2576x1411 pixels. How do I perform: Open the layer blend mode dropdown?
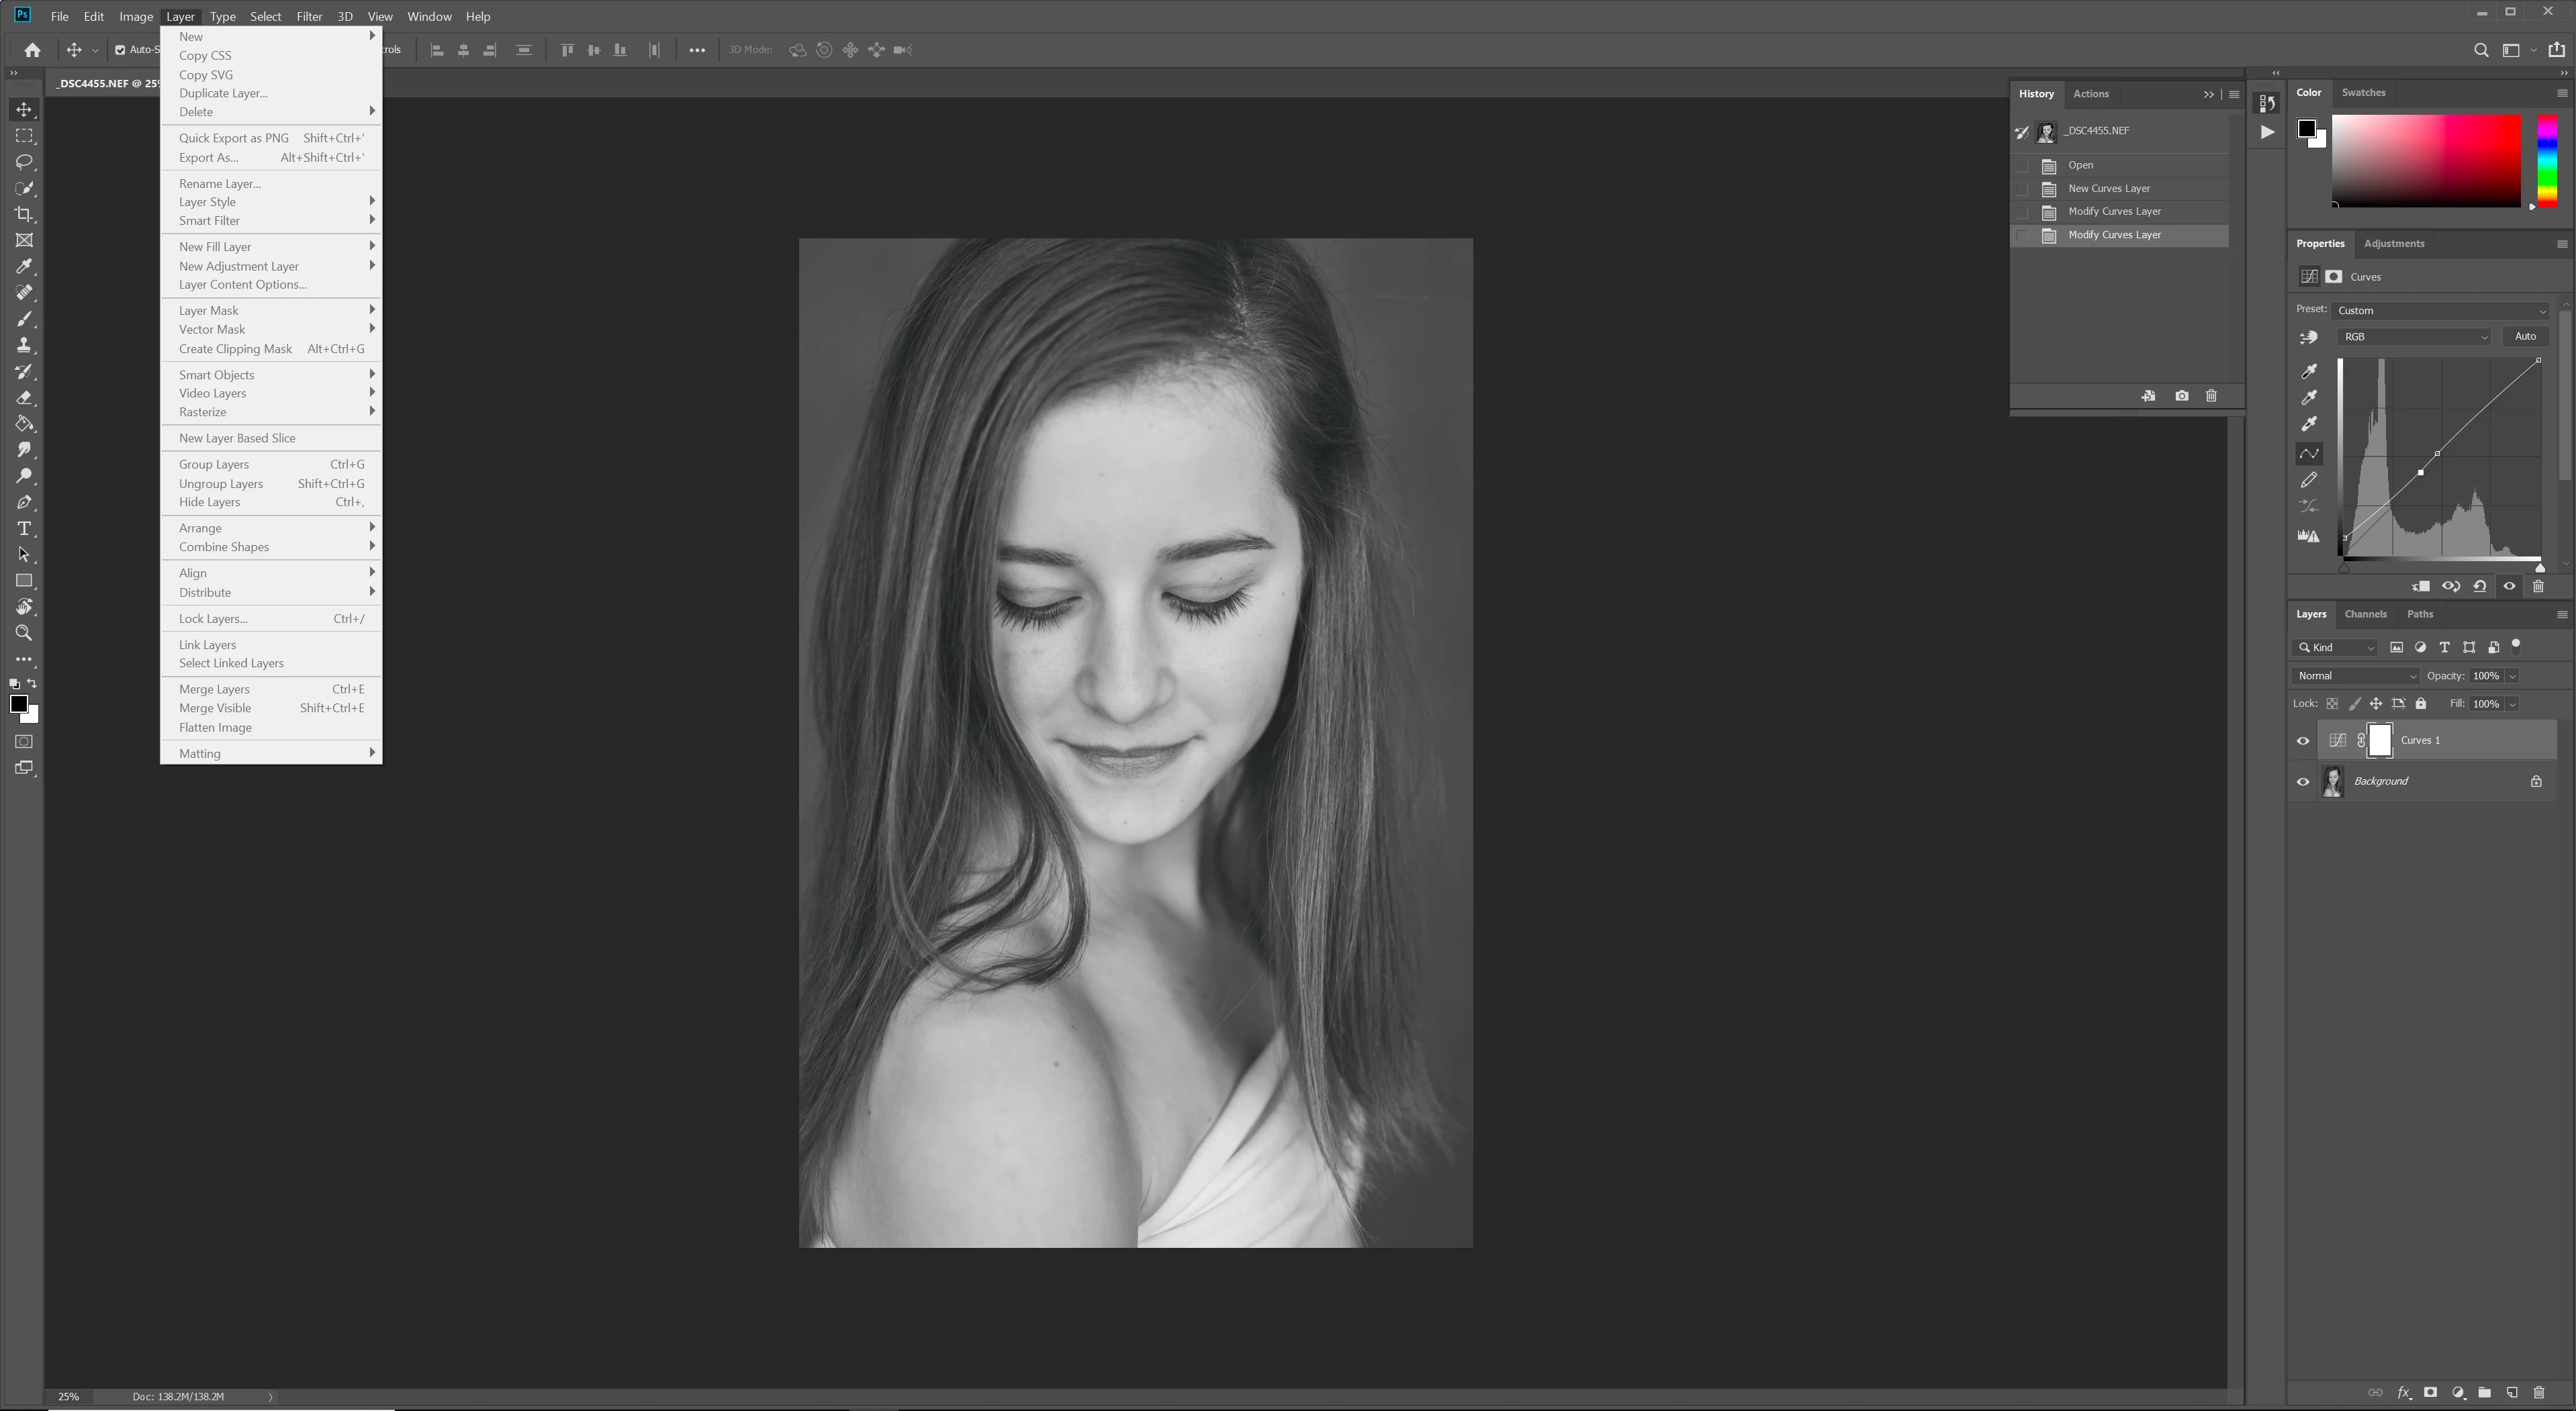[2356, 675]
